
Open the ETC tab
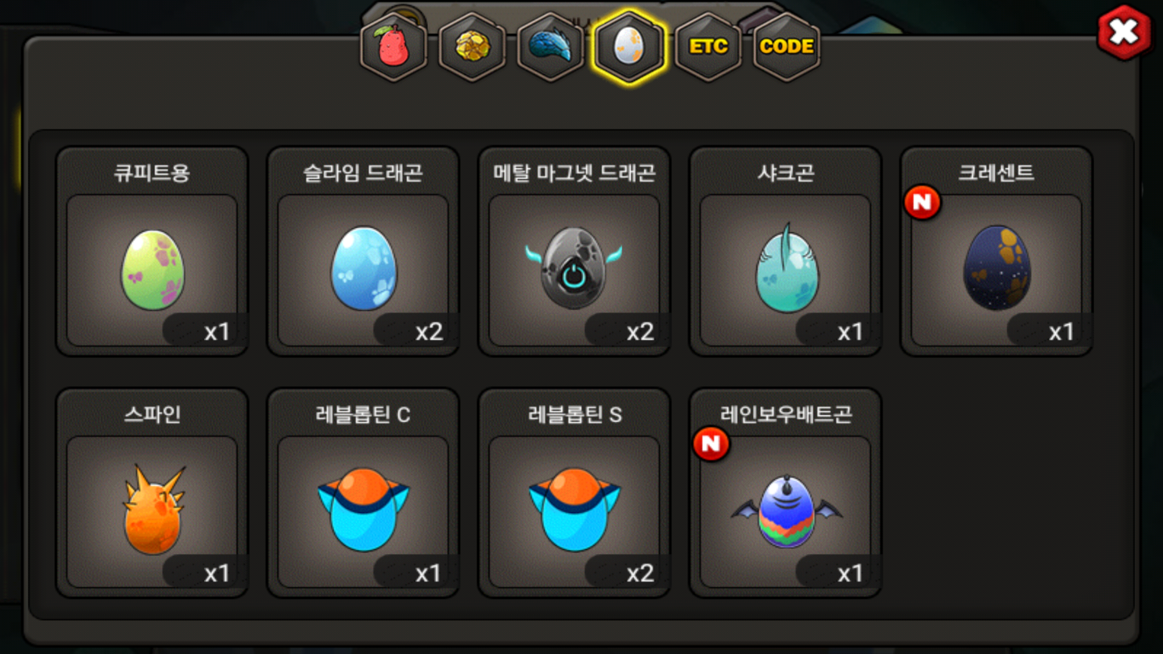(x=708, y=47)
